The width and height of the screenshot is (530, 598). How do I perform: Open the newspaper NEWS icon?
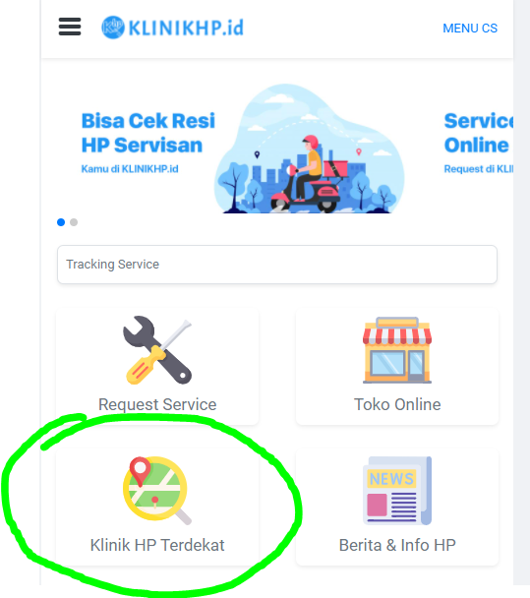[x=397, y=491]
